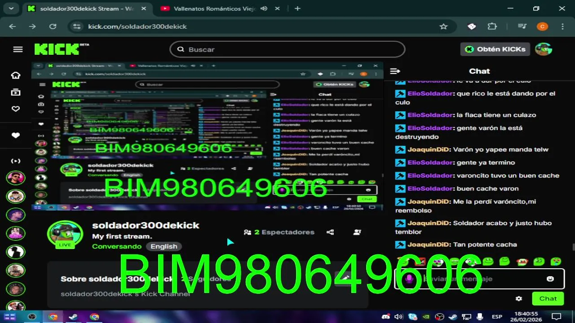Focus the Buscar search field
This screenshot has height=323, width=575.
(287, 49)
